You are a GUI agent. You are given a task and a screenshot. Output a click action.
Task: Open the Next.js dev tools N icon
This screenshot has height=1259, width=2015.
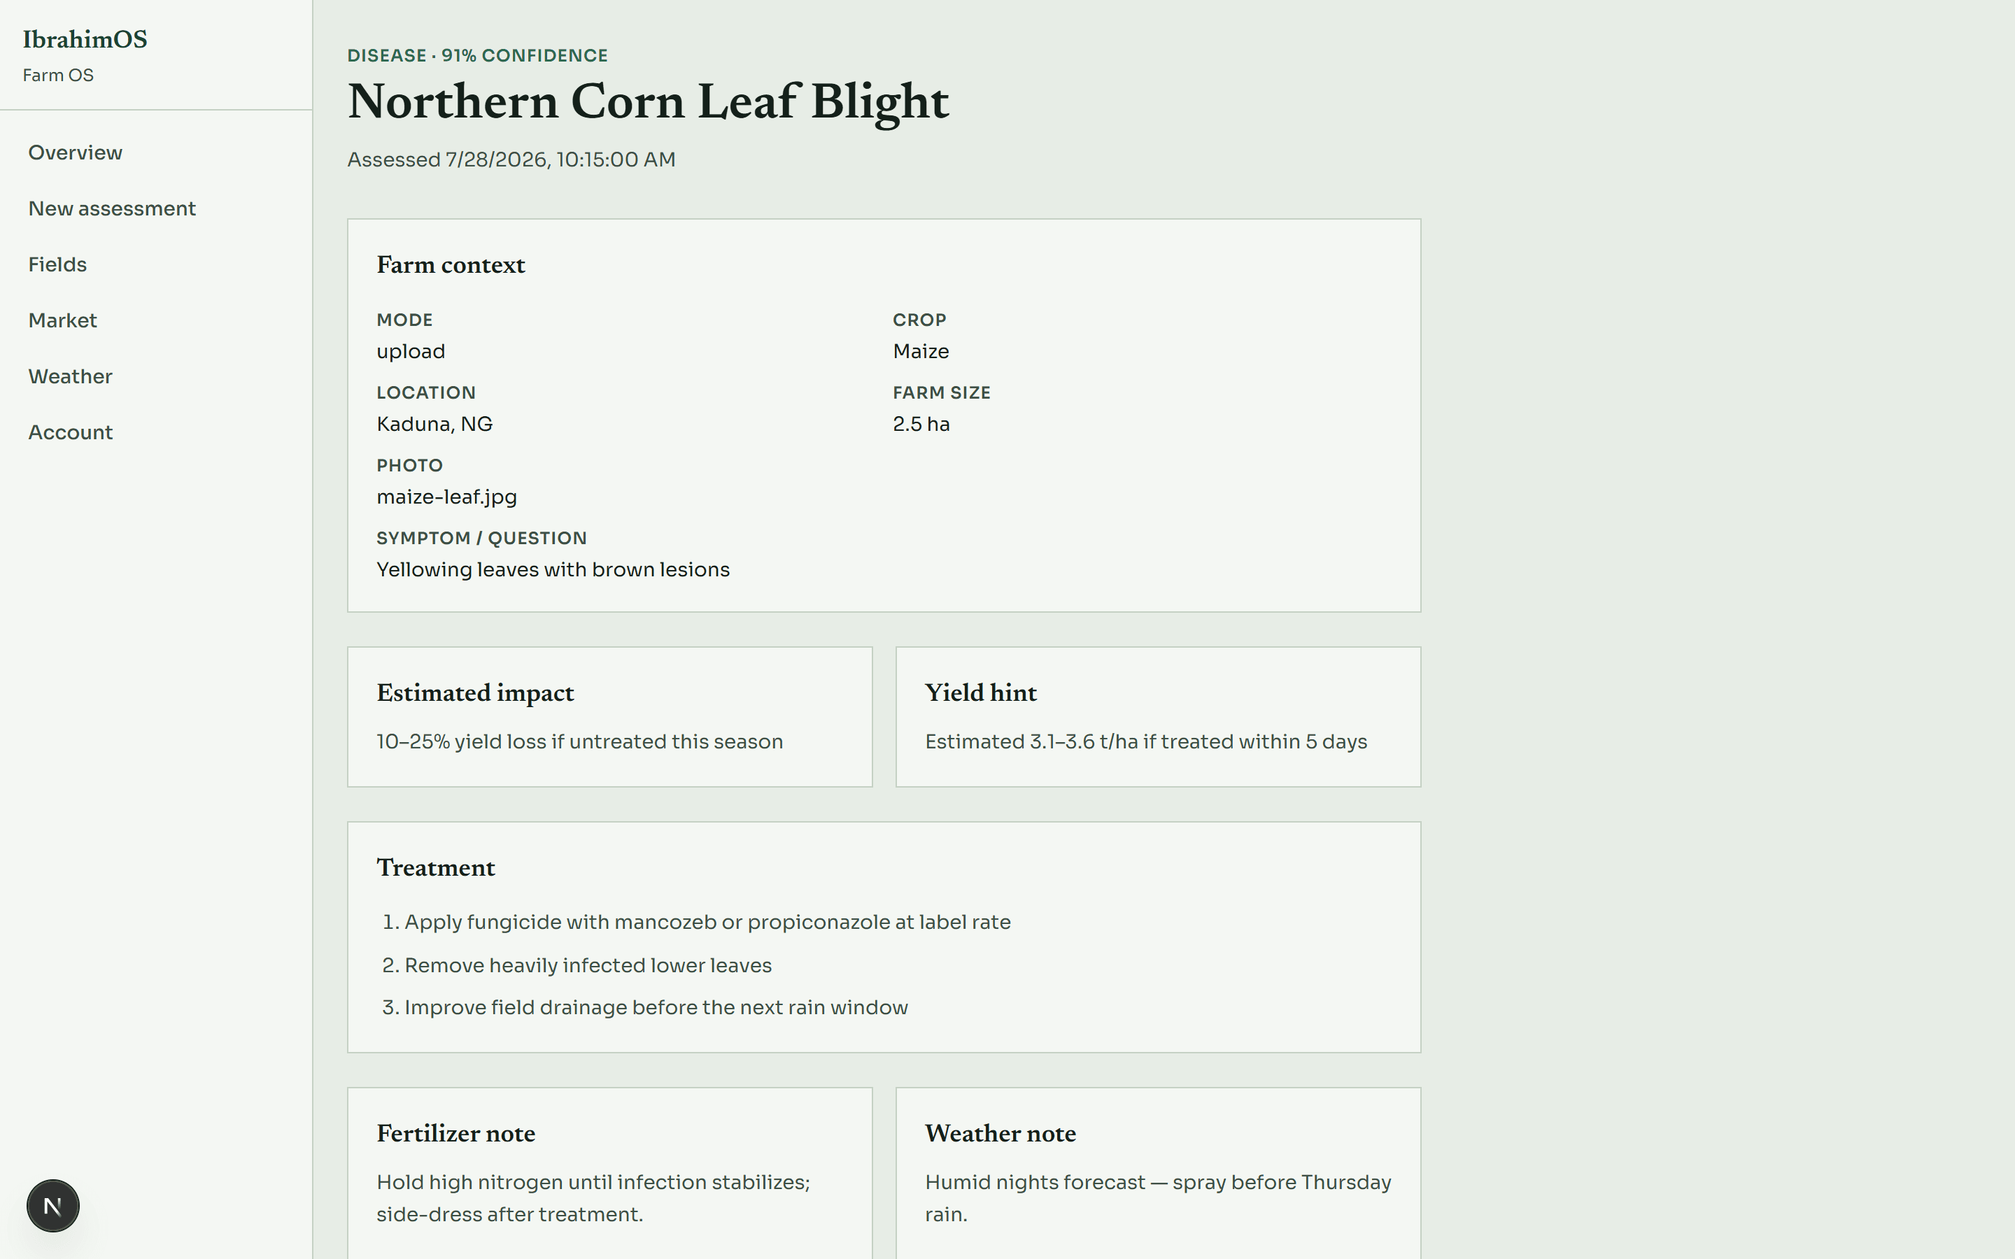click(x=52, y=1206)
